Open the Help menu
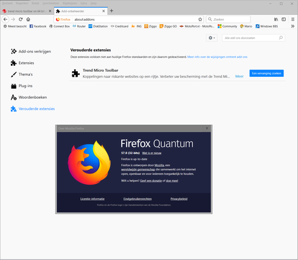Viewport: 298px width, 260px height. 94,3
